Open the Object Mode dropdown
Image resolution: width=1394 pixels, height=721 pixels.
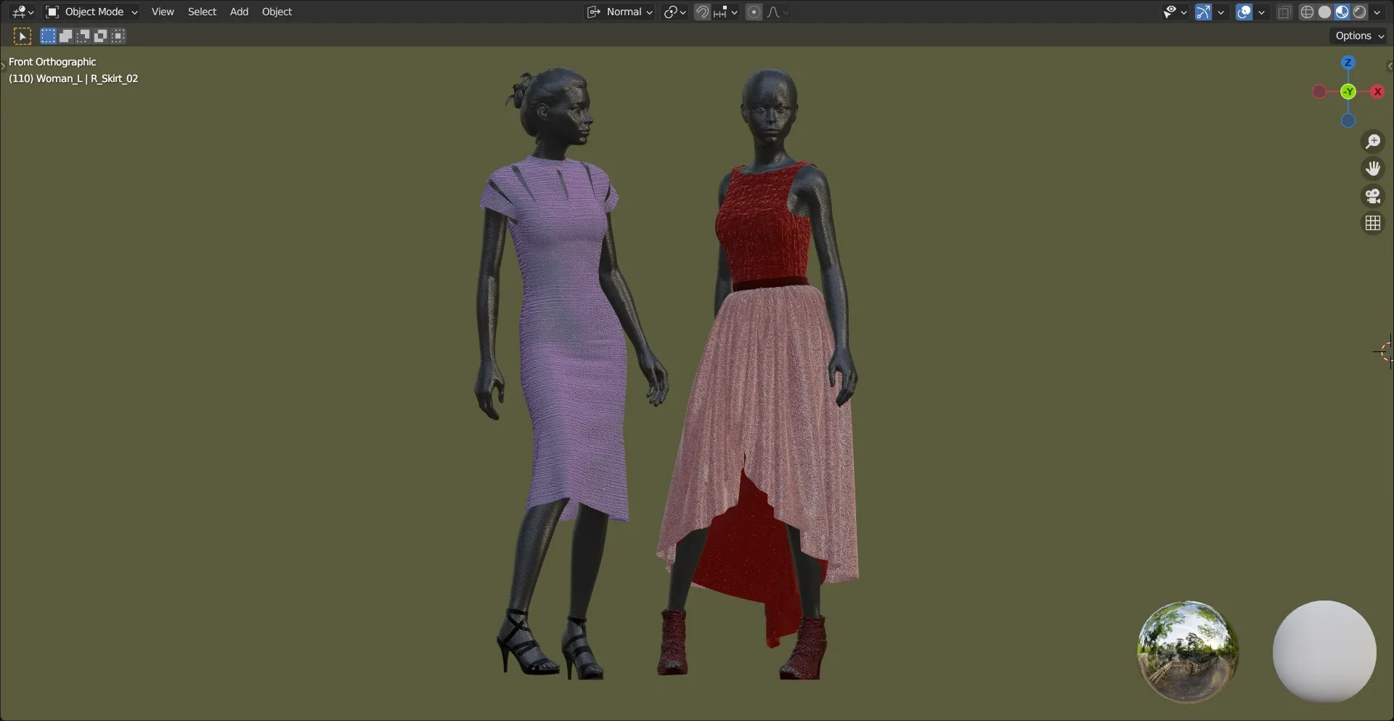pyautogui.click(x=91, y=12)
